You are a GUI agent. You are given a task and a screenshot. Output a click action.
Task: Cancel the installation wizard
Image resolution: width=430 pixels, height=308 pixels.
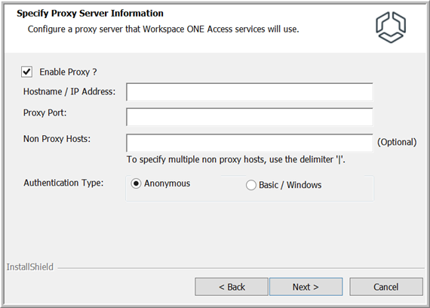pos(385,287)
